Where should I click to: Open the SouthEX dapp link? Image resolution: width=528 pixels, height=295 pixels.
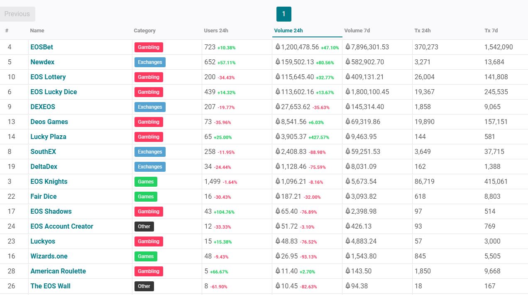tap(43, 152)
